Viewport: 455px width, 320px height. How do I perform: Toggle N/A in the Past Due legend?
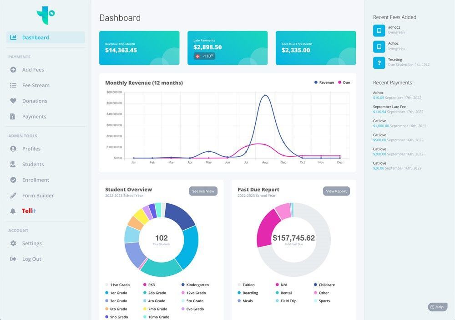282,285
